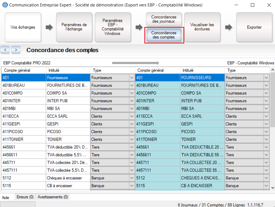Select source account 401BUREAU cell
Viewport: 275px width, 207px height.
click(x=24, y=86)
